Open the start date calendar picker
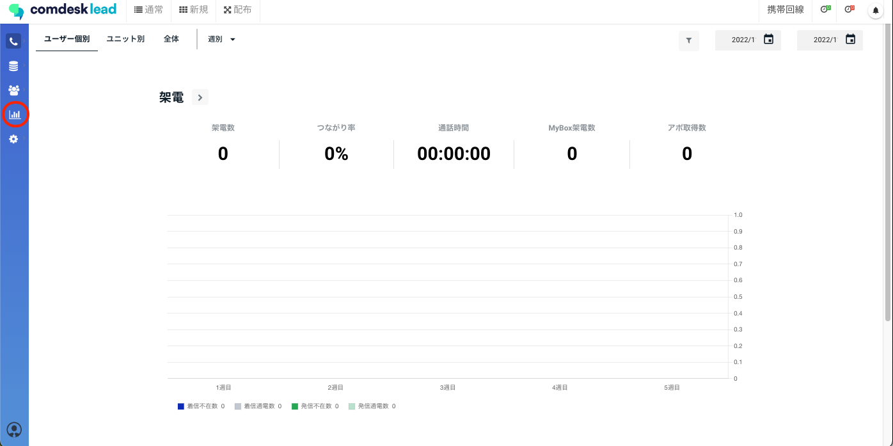The width and height of the screenshot is (893, 446). point(769,40)
